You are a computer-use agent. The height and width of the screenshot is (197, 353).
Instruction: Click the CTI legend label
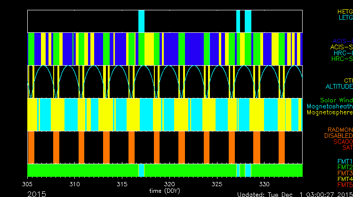click(x=348, y=81)
